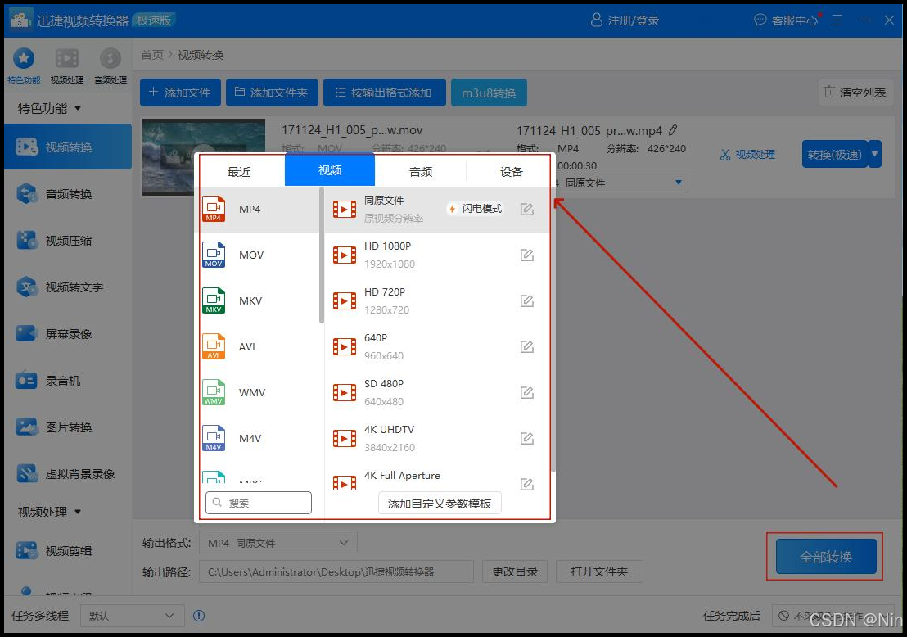Open 输出格式 MP4 同原文件 dropdown
The image size is (907, 637).
click(278, 543)
